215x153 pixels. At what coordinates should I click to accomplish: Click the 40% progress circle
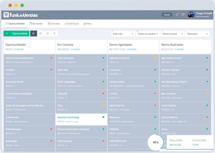coord(156,142)
